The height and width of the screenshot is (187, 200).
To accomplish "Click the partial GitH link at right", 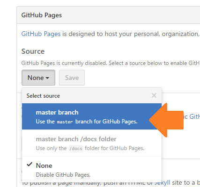I will point(194,116).
